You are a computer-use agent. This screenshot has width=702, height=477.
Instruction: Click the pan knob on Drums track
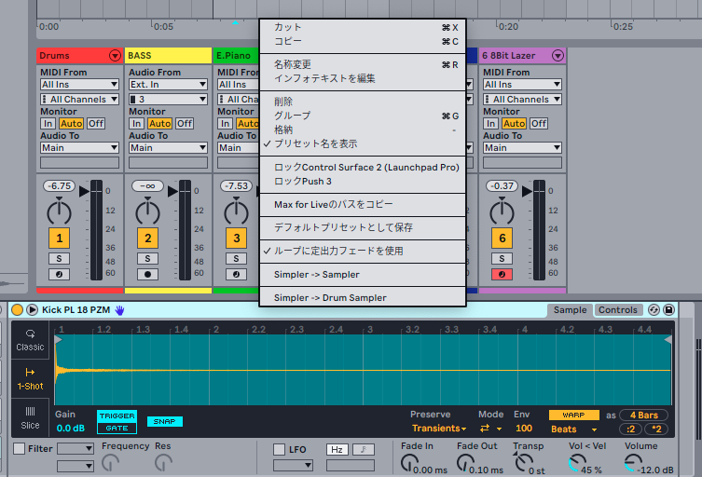(59, 211)
